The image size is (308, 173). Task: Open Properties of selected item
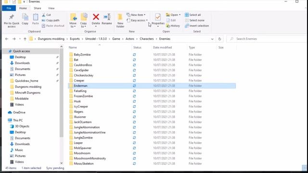(158, 20)
